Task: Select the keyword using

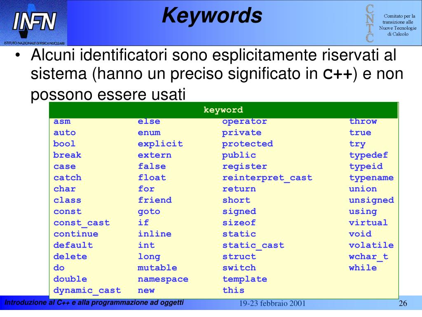Action: pos(363,212)
